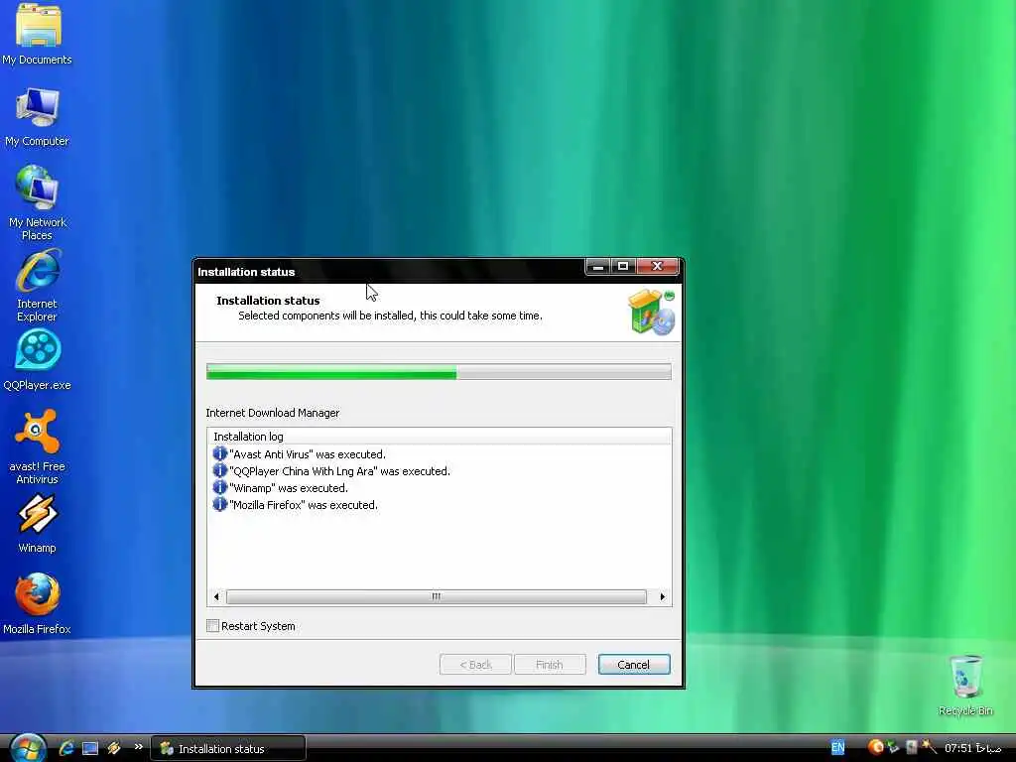Click the wand-shaped tray icon
Screen dimensions: 1016x762
(929, 747)
